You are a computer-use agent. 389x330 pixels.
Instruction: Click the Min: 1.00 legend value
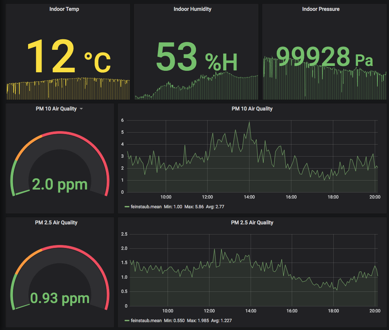[x=173, y=207]
